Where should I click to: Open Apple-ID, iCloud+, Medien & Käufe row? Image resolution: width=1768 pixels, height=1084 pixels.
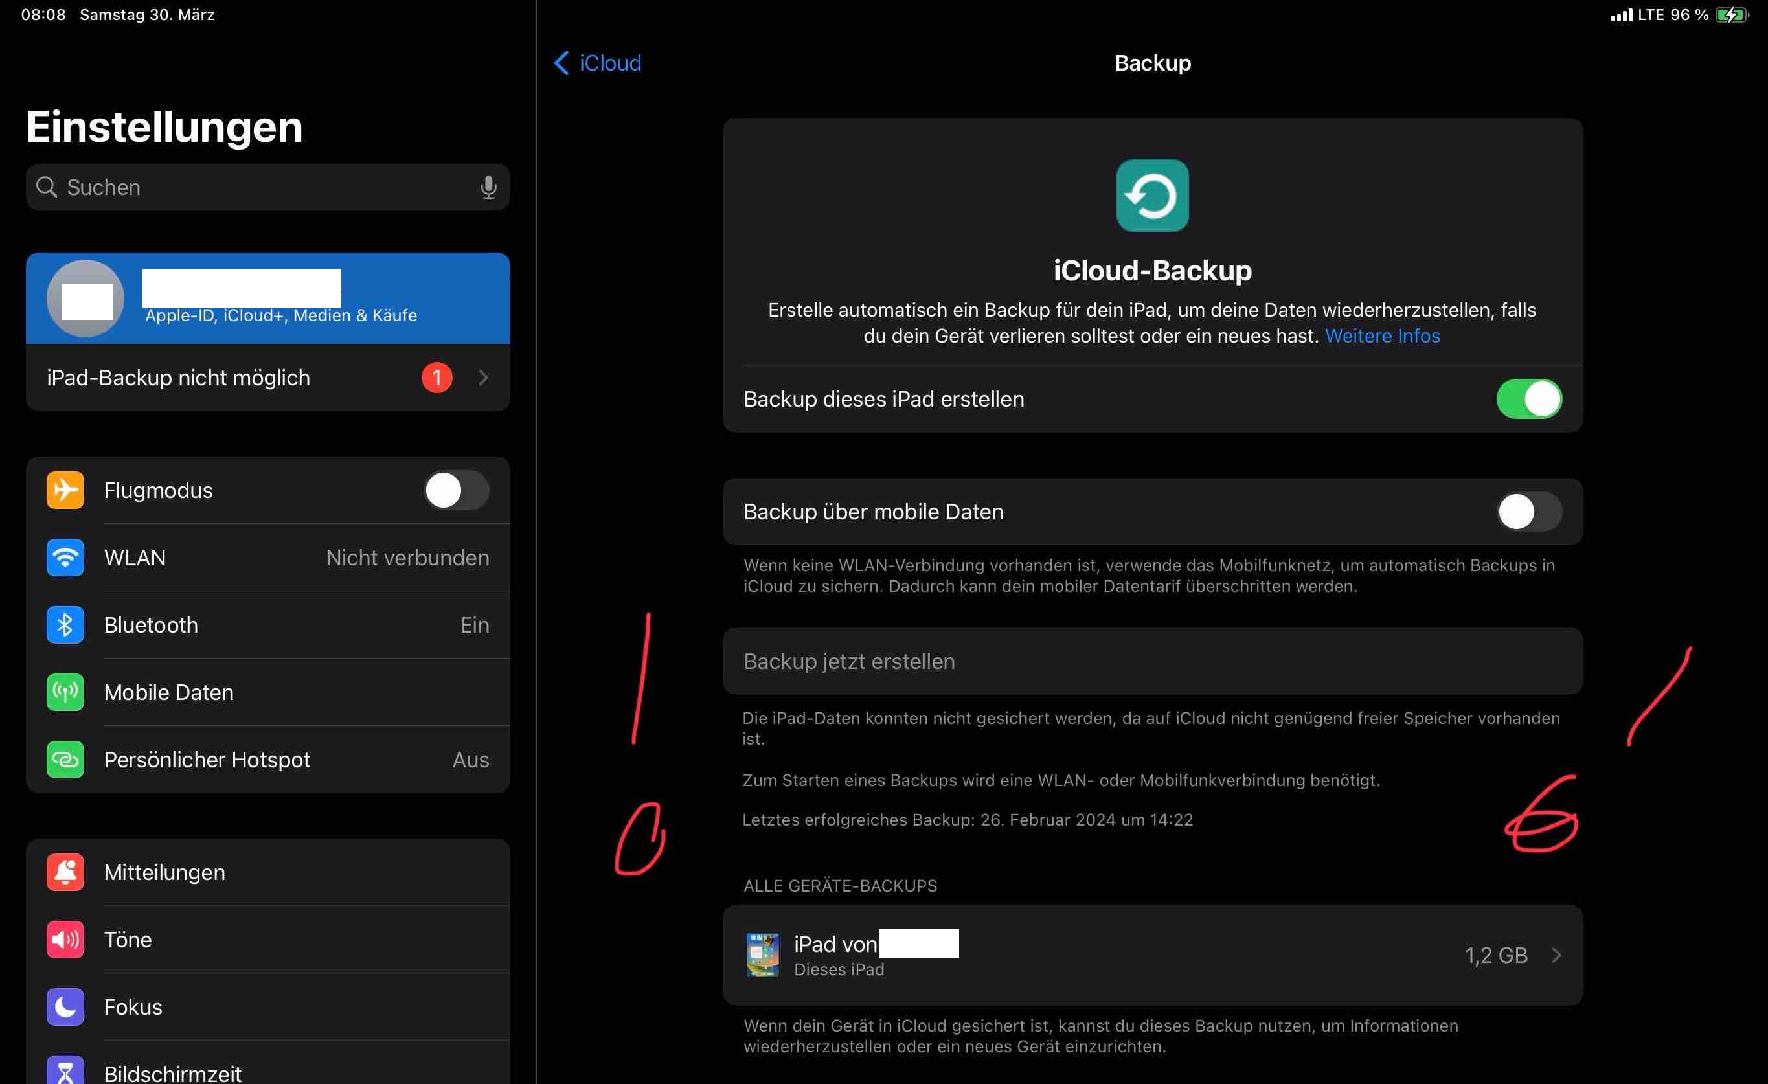[x=280, y=299]
